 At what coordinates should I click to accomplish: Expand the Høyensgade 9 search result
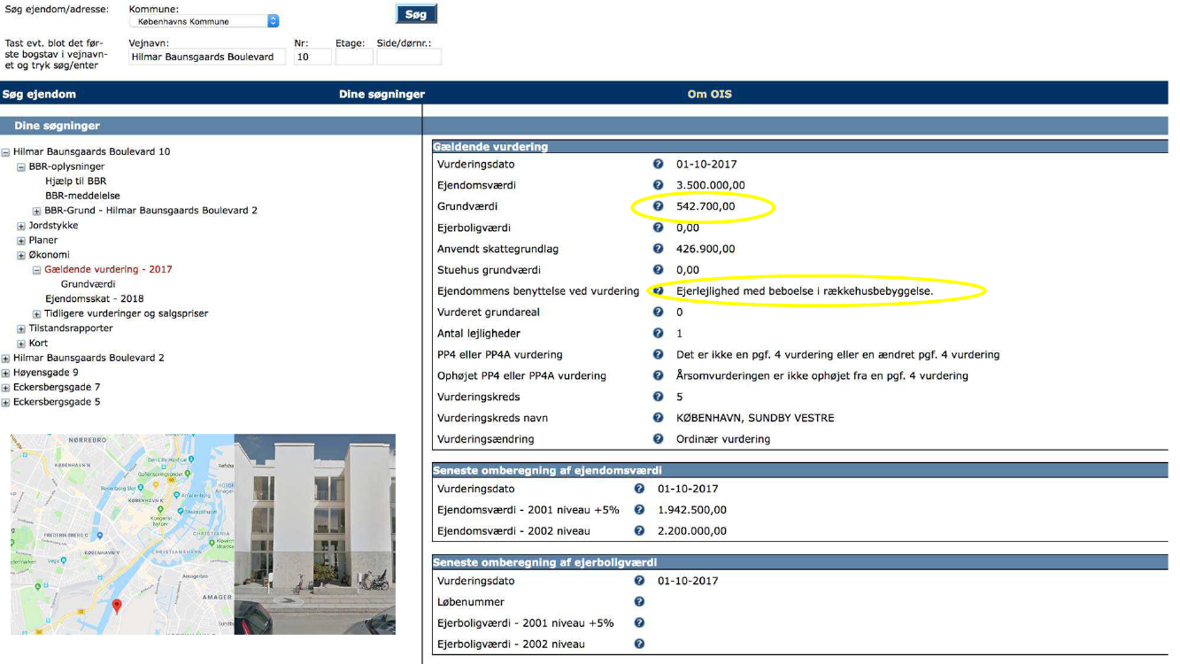(x=6, y=373)
